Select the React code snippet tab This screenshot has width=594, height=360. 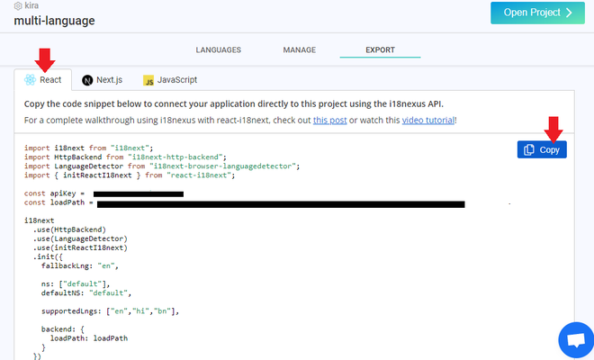point(43,80)
